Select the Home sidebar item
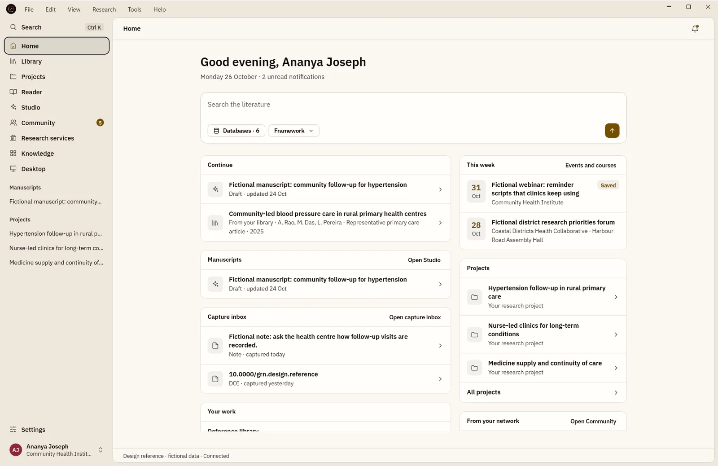The height and width of the screenshot is (466, 718). tap(57, 46)
